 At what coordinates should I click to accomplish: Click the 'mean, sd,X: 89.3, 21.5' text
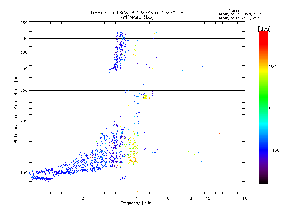(x=239, y=18)
